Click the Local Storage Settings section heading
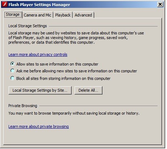This screenshot has height=149, width=167. tap(28, 26)
